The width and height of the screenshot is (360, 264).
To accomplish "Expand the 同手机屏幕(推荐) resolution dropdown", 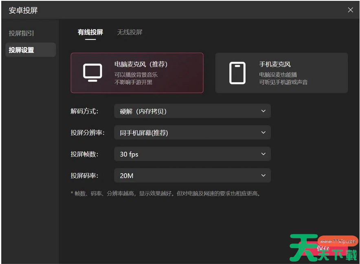I will tap(192, 132).
